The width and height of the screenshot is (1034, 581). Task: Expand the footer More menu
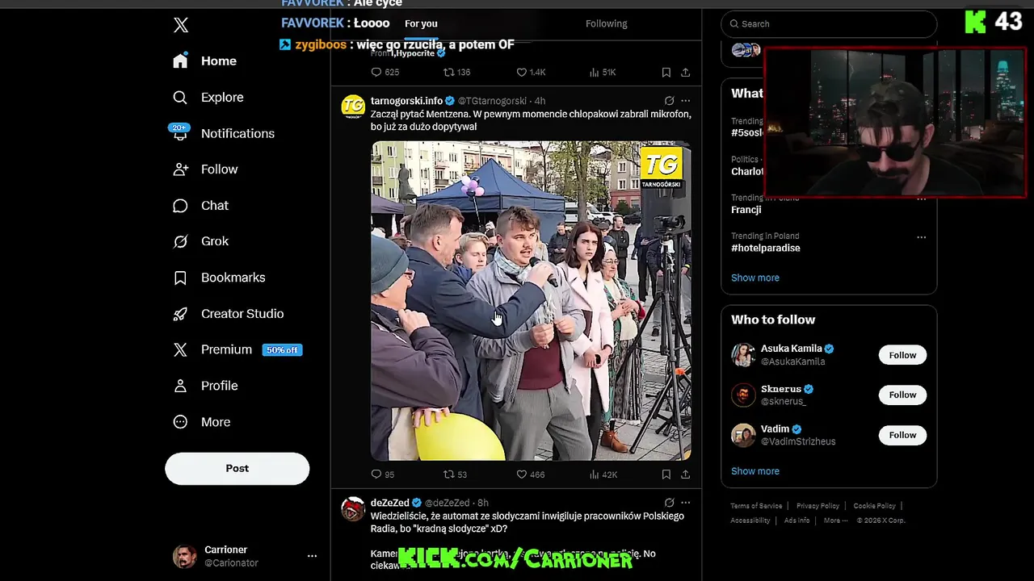(x=835, y=520)
